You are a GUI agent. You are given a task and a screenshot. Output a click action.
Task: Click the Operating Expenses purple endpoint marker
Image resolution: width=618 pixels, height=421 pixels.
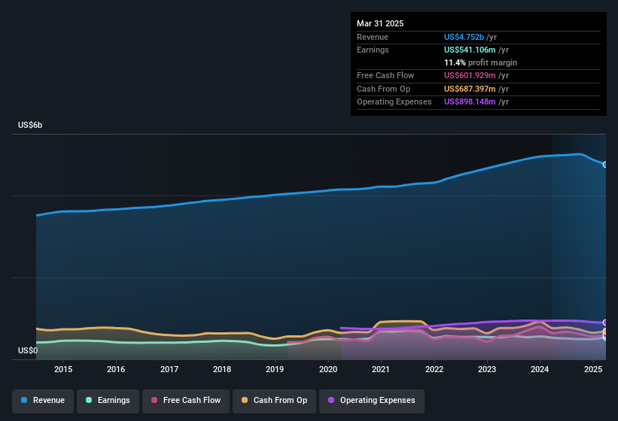tap(605, 323)
